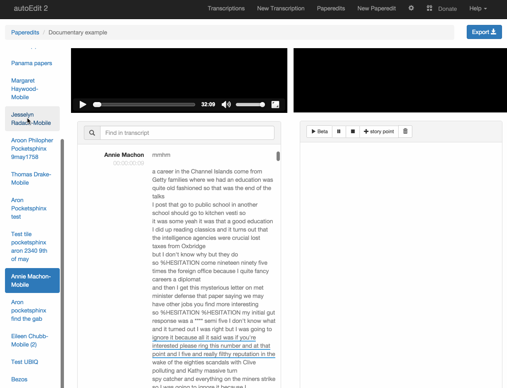Image resolution: width=507 pixels, height=388 pixels.
Task: Open Transcriptions in top navigation
Action: pyautogui.click(x=226, y=8)
